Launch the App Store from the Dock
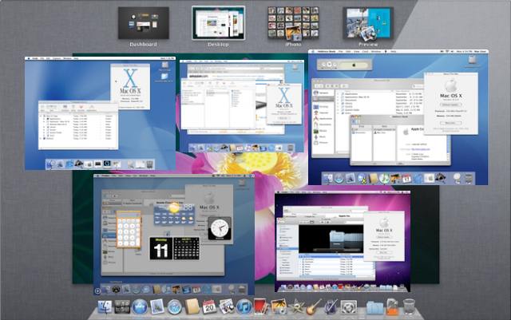This screenshot has height=320, width=511. coord(140,307)
